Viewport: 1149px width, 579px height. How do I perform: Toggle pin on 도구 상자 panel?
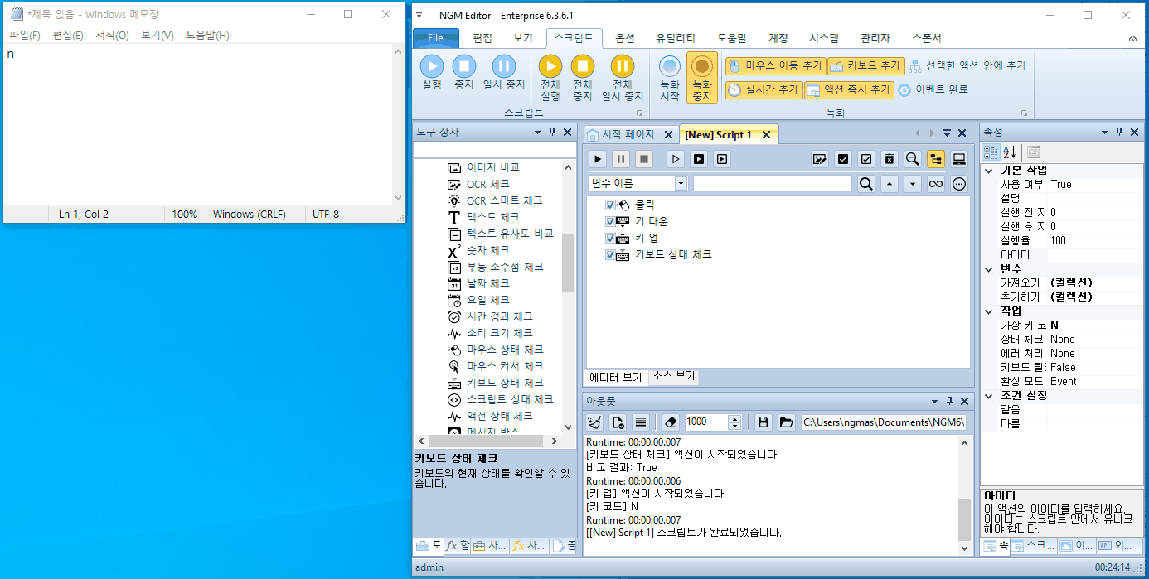click(x=553, y=133)
